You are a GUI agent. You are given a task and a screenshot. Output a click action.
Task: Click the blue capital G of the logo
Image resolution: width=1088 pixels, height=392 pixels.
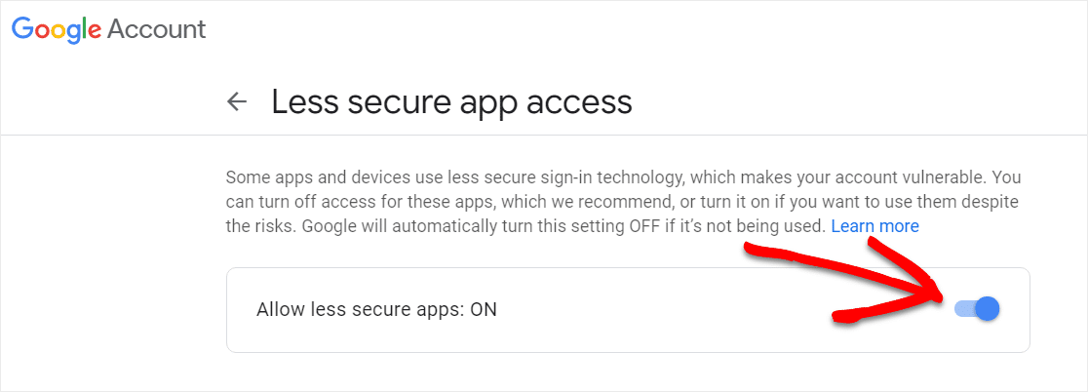click(x=22, y=28)
